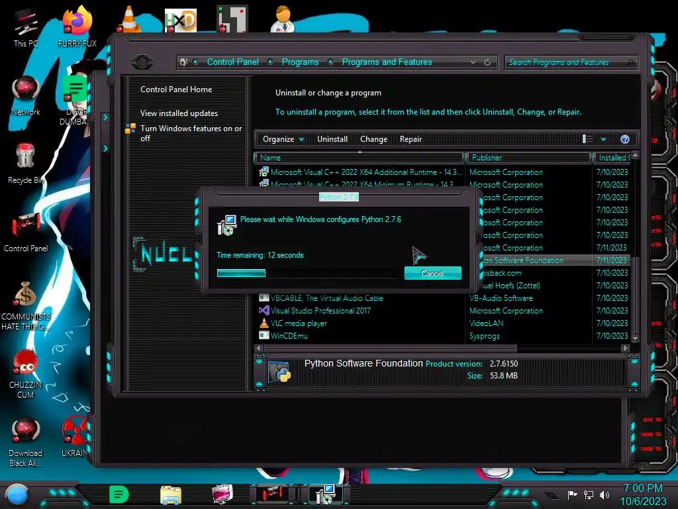The height and width of the screenshot is (509, 678).
Task: Open Network desktop icon
Action: [26, 95]
